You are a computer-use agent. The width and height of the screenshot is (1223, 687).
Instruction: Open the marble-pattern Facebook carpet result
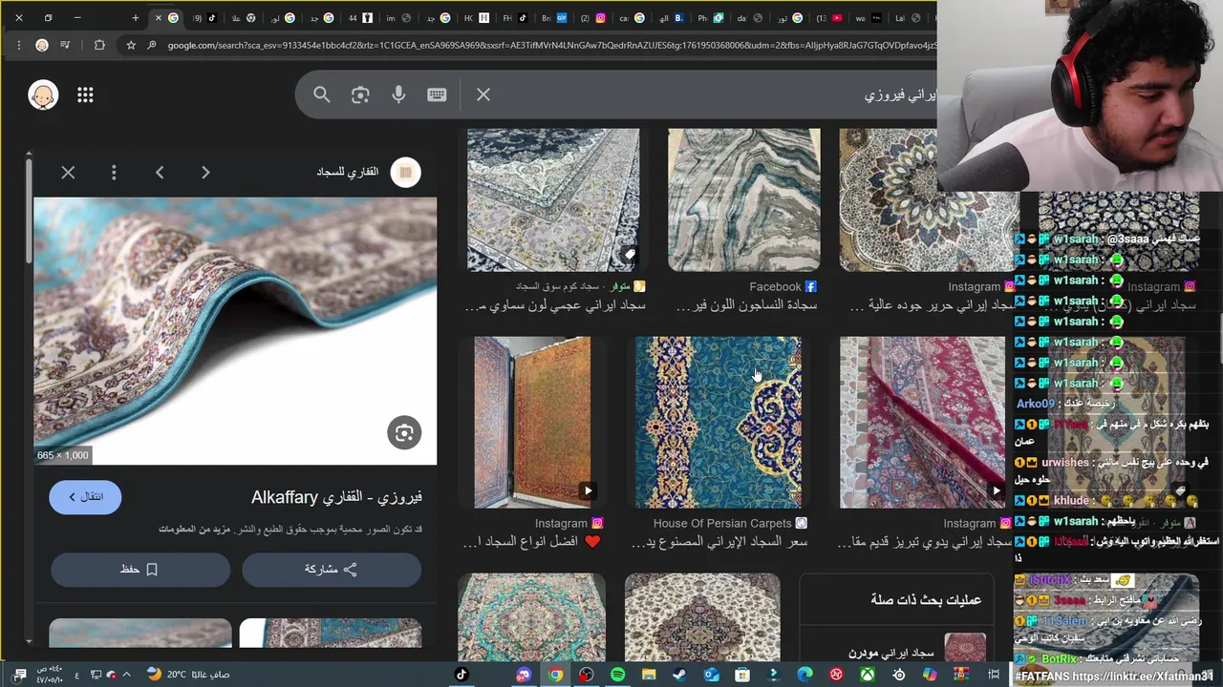pos(743,200)
